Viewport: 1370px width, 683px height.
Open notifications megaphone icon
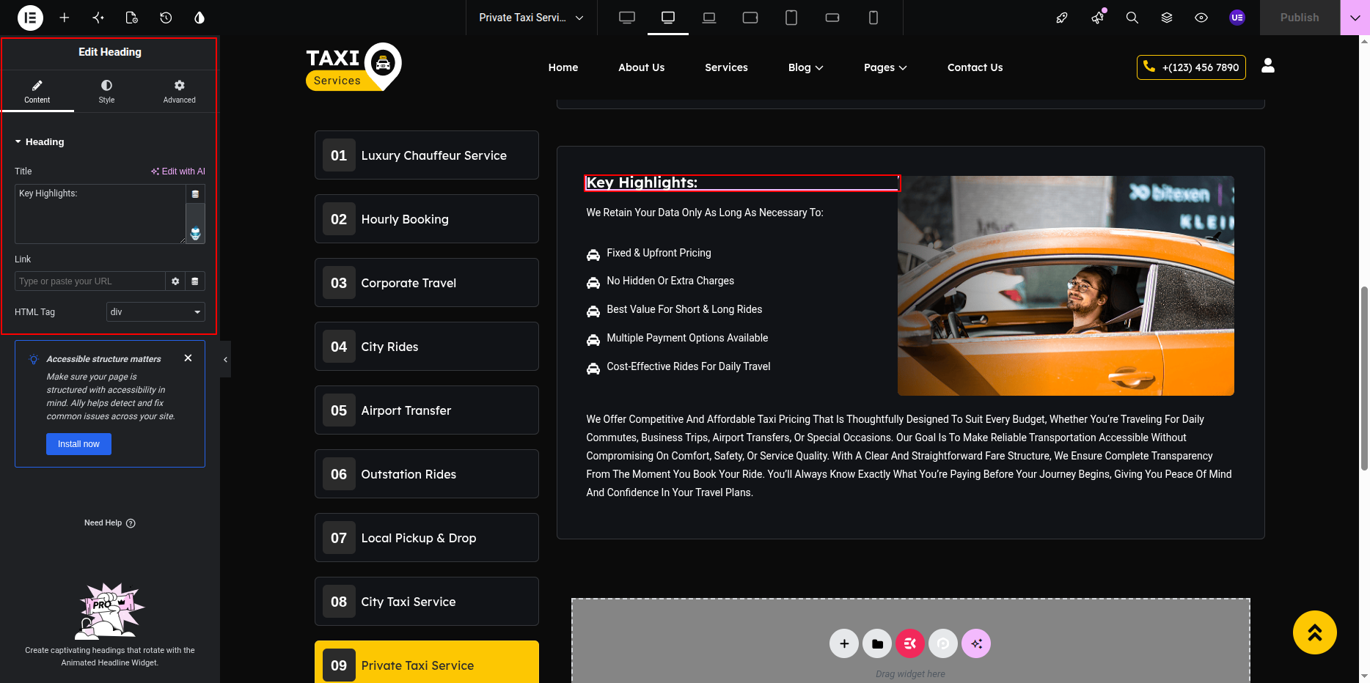[1098, 18]
